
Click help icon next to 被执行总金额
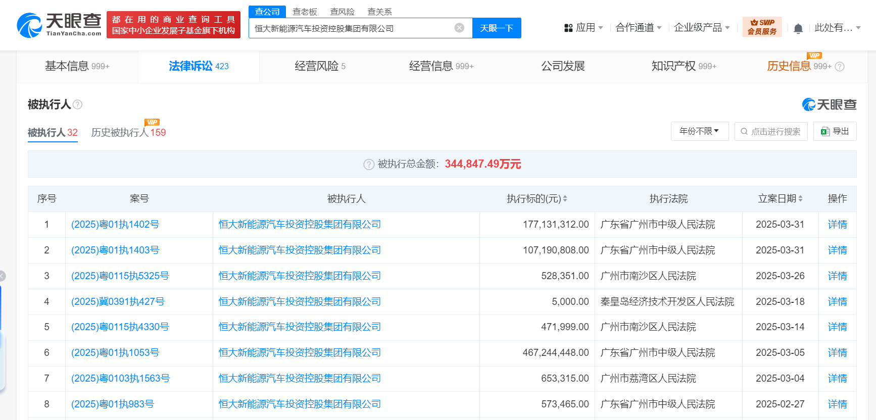coord(369,165)
